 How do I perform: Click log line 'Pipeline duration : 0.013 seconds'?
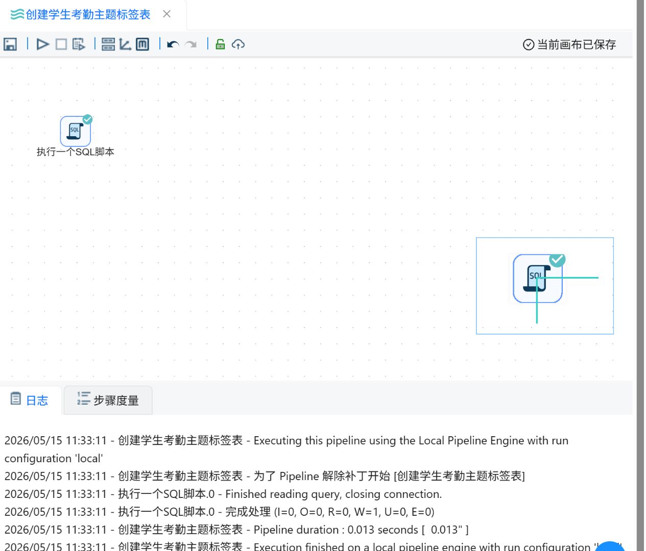[236, 530]
